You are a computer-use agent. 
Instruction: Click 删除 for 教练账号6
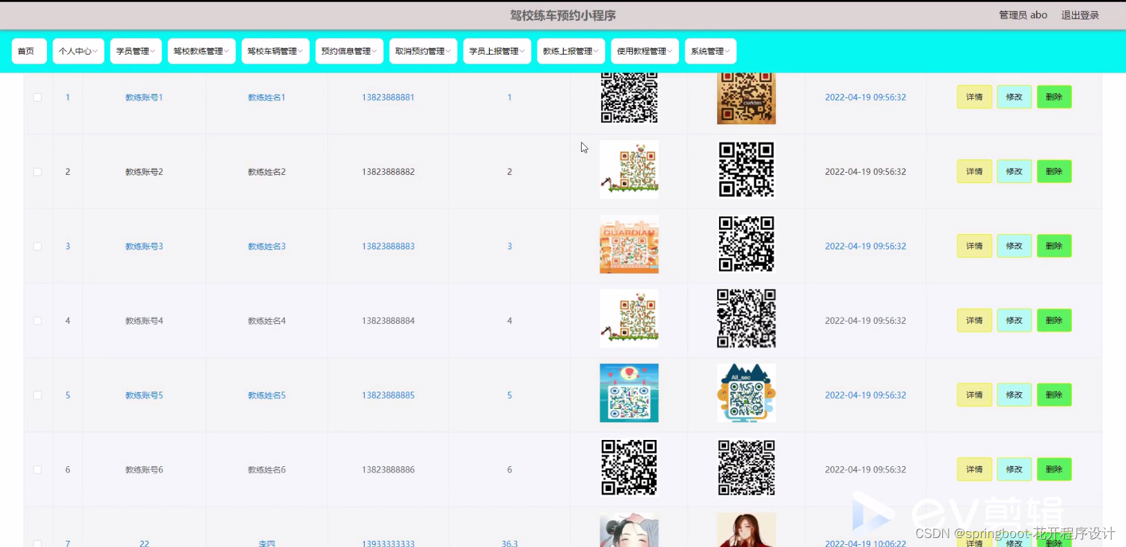pos(1054,470)
